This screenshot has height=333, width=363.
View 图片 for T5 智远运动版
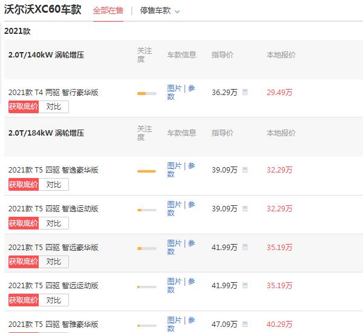174,282
